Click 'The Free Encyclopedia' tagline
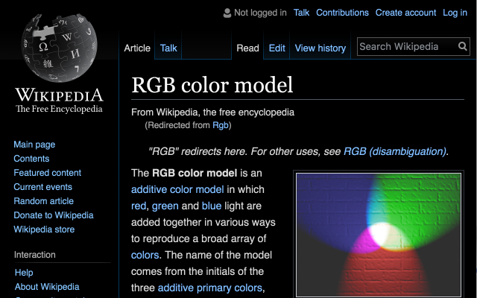477x298 pixels. [x=59, y=109]
